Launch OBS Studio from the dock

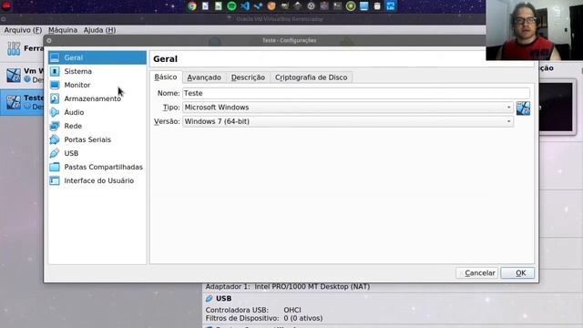311,6
